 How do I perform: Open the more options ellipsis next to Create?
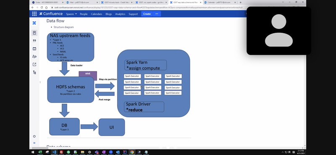pyautogui.click(x=157, y=14)
